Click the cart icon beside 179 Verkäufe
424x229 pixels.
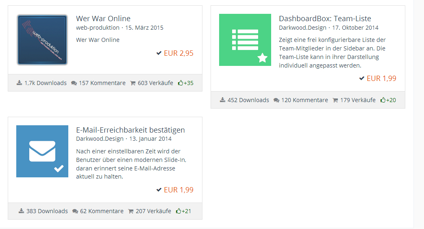coord(335,100)
